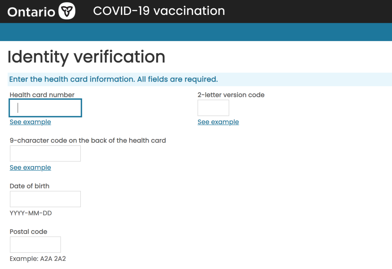
Task: Click the Health card number label
Action: tap(42, 95)
